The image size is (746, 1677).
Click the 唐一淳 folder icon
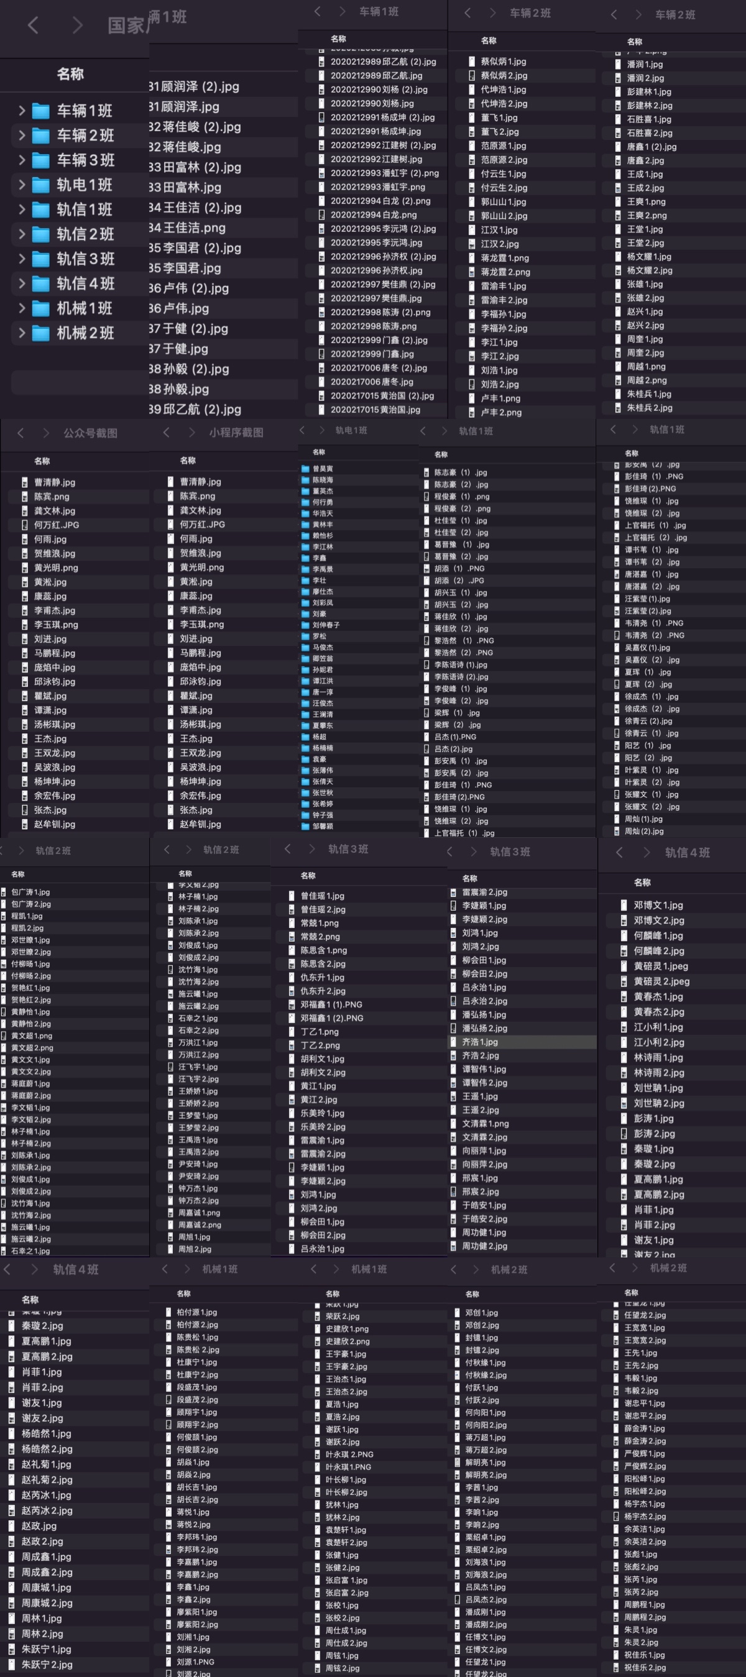[x=305, y=692]
